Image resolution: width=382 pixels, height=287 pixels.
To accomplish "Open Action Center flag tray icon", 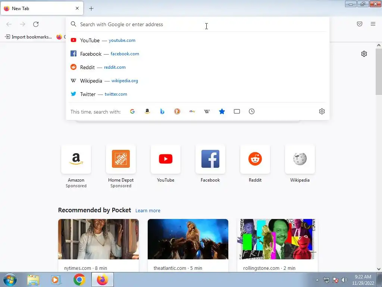I will coord(335,280).
